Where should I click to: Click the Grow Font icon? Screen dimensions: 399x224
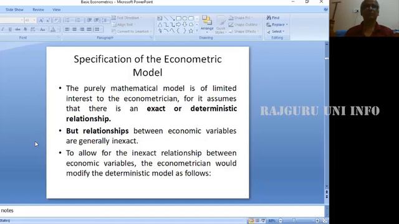click(41, 21)
